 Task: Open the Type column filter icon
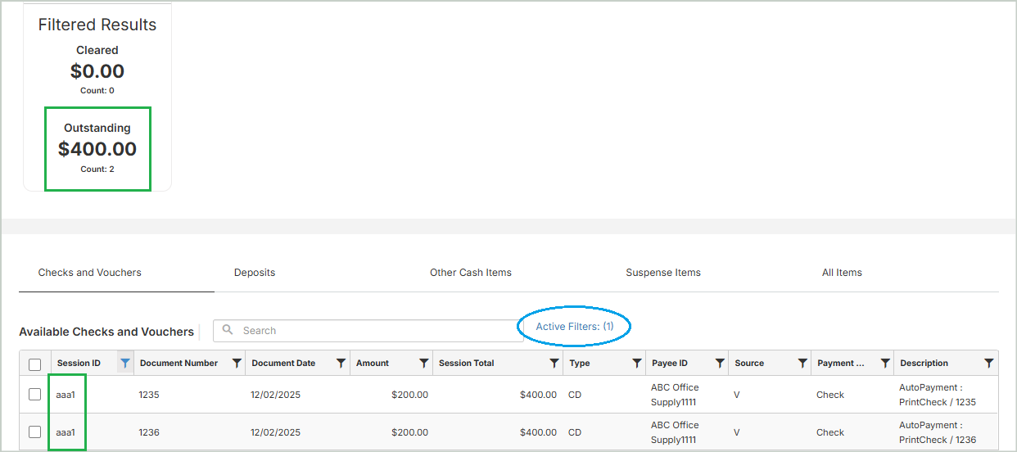(x=636, y=364)
